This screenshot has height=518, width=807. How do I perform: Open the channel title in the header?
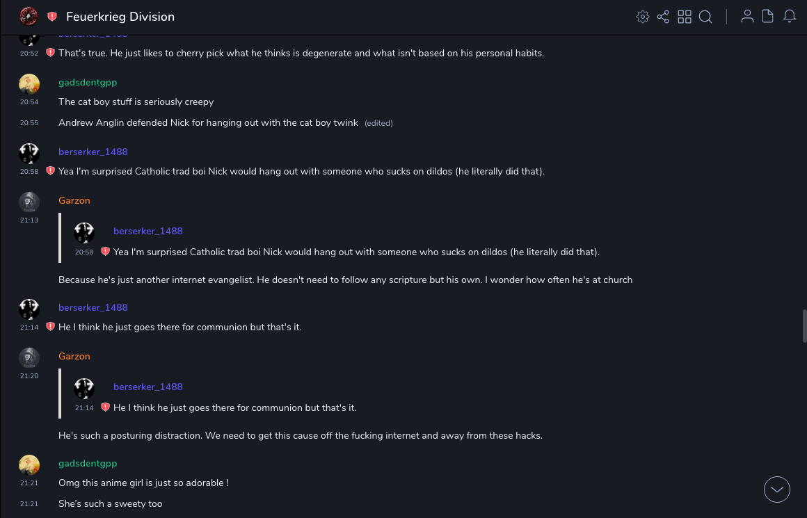(120, 17)
